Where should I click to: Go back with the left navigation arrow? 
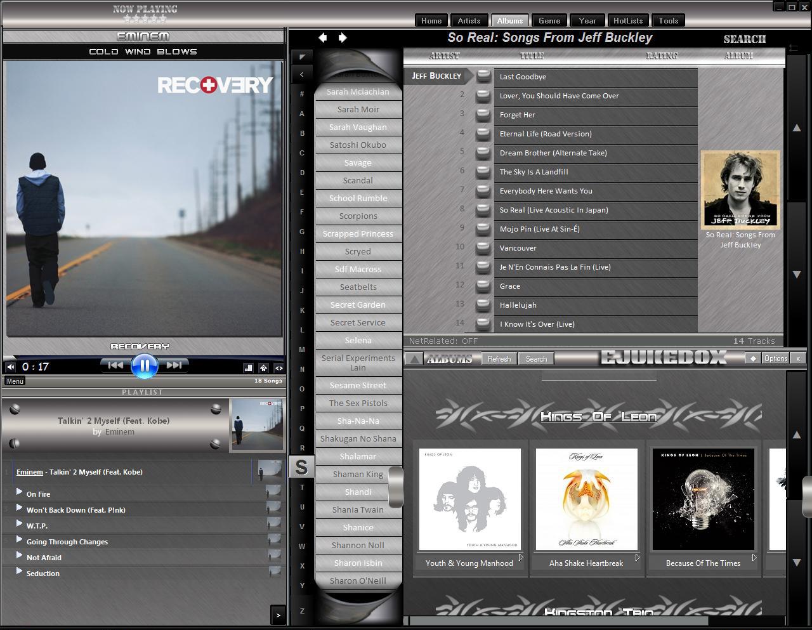click(x=322, y=38)
